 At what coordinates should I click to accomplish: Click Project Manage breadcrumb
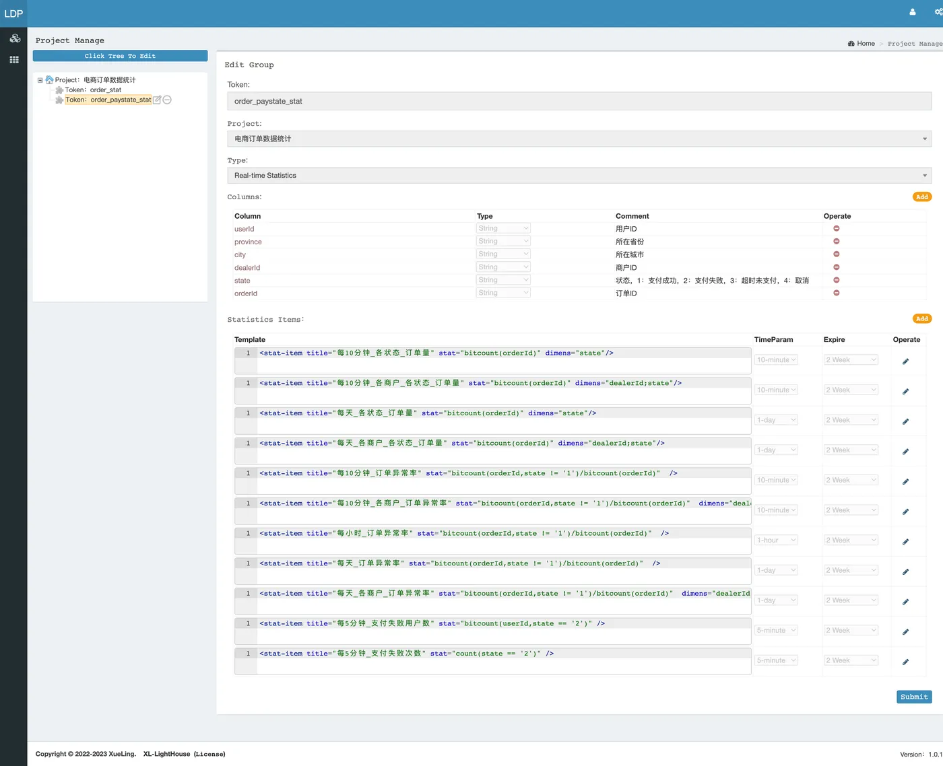pyautogui.click(x=915, y=44)
